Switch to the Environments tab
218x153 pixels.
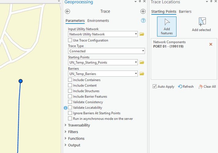tap(98, 21)
